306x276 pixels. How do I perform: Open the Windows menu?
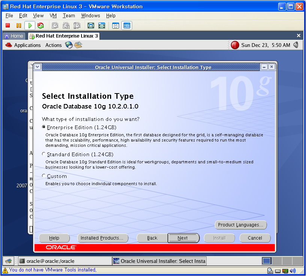pyautogui.click(x=90, y=16)
